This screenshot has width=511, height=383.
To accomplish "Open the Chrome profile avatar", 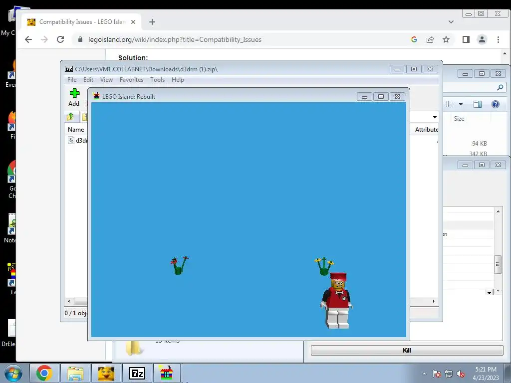I will click(482, 39).
